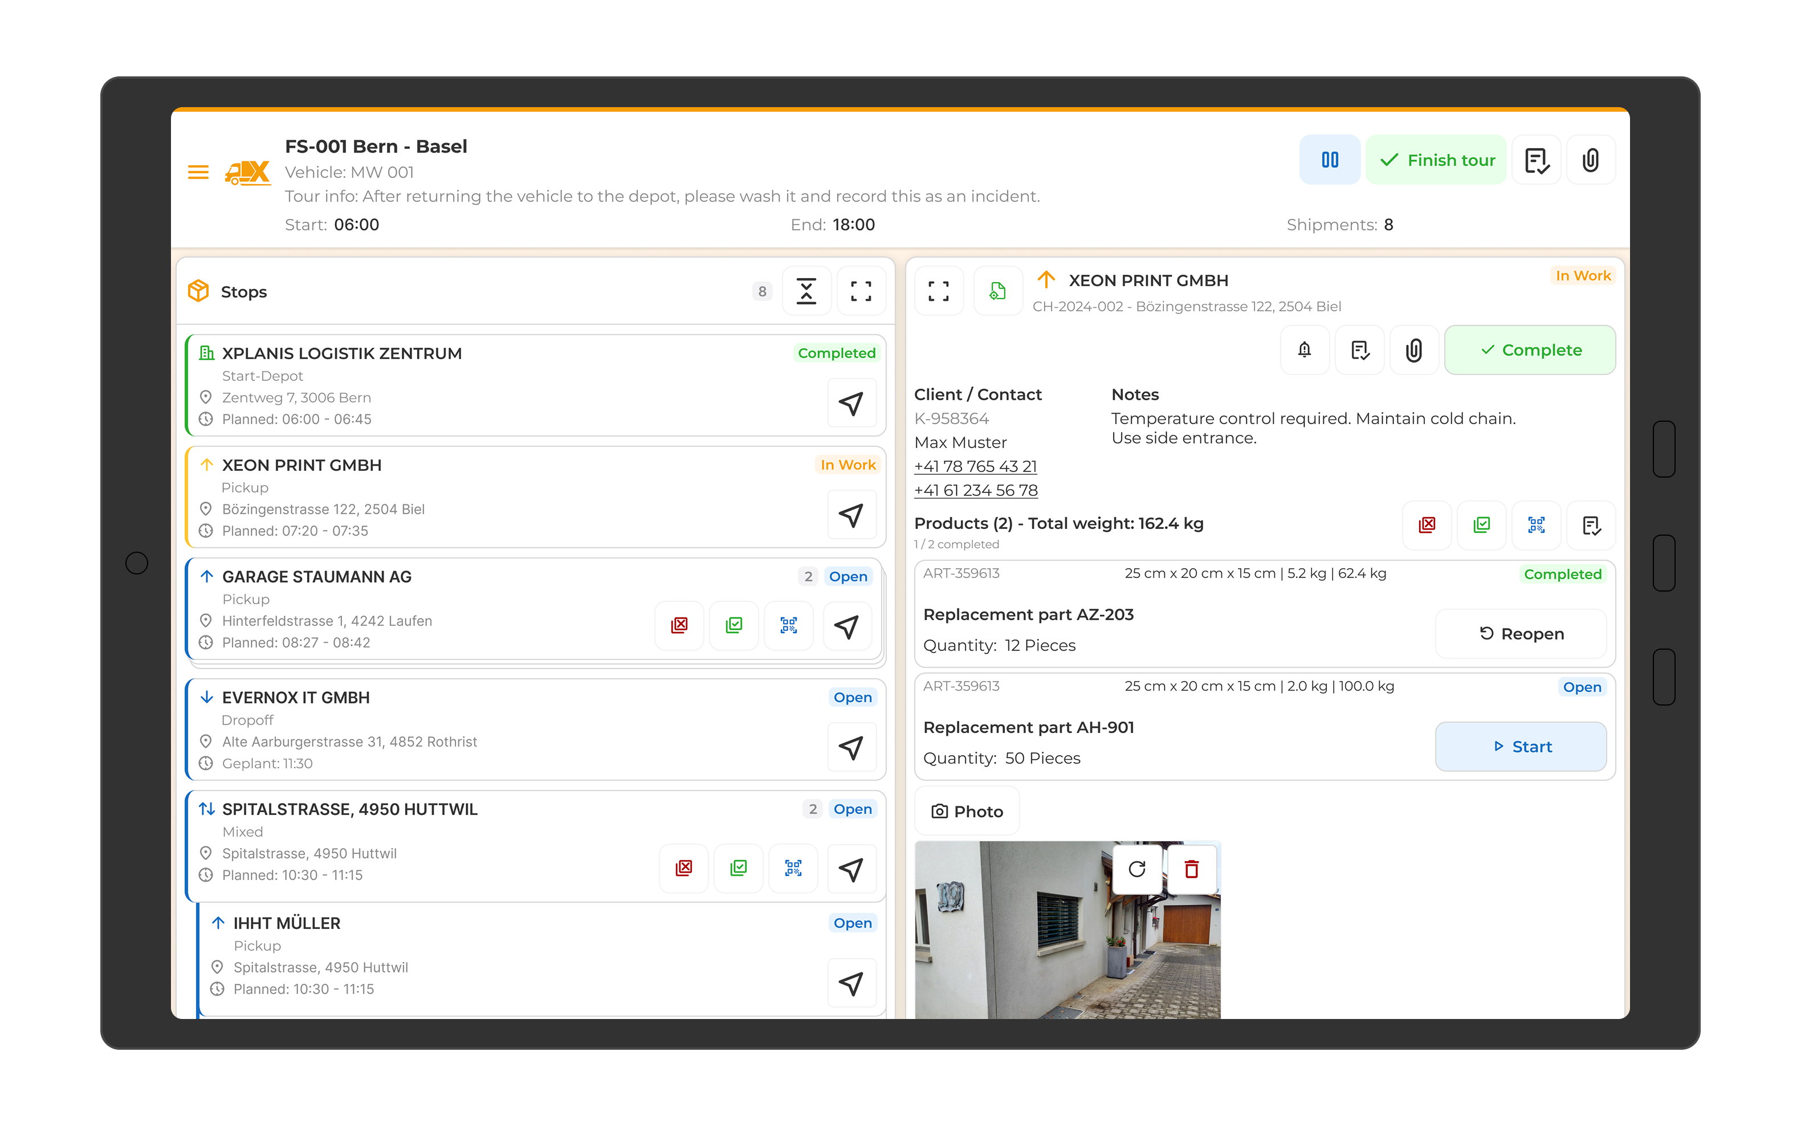Reload the stop photo
This screenshot has height=1125, width=1801.
[1136, 869]
